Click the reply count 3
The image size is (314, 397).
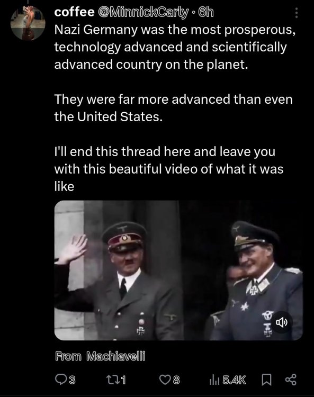tap(72, 380)
